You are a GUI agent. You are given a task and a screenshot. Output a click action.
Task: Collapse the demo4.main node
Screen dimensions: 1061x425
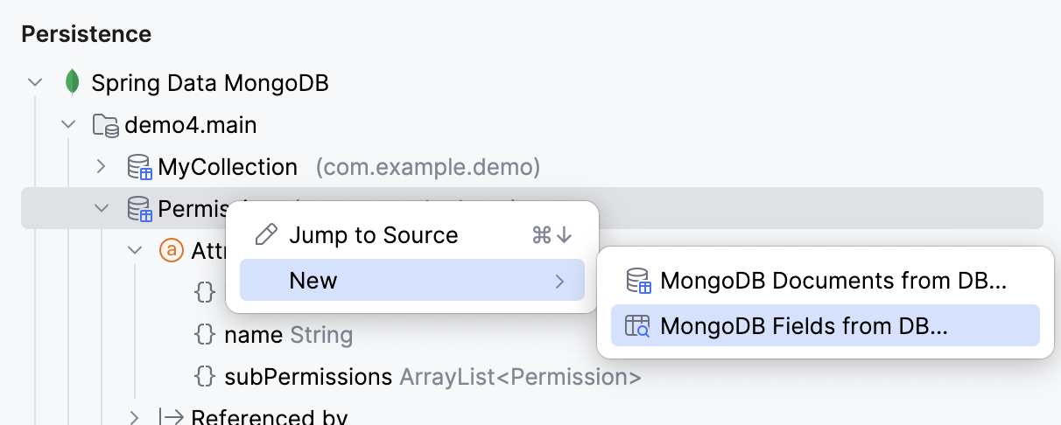tap(68, 126)
